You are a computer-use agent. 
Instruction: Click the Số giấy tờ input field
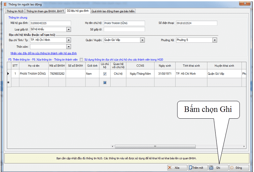pos(124,29)
